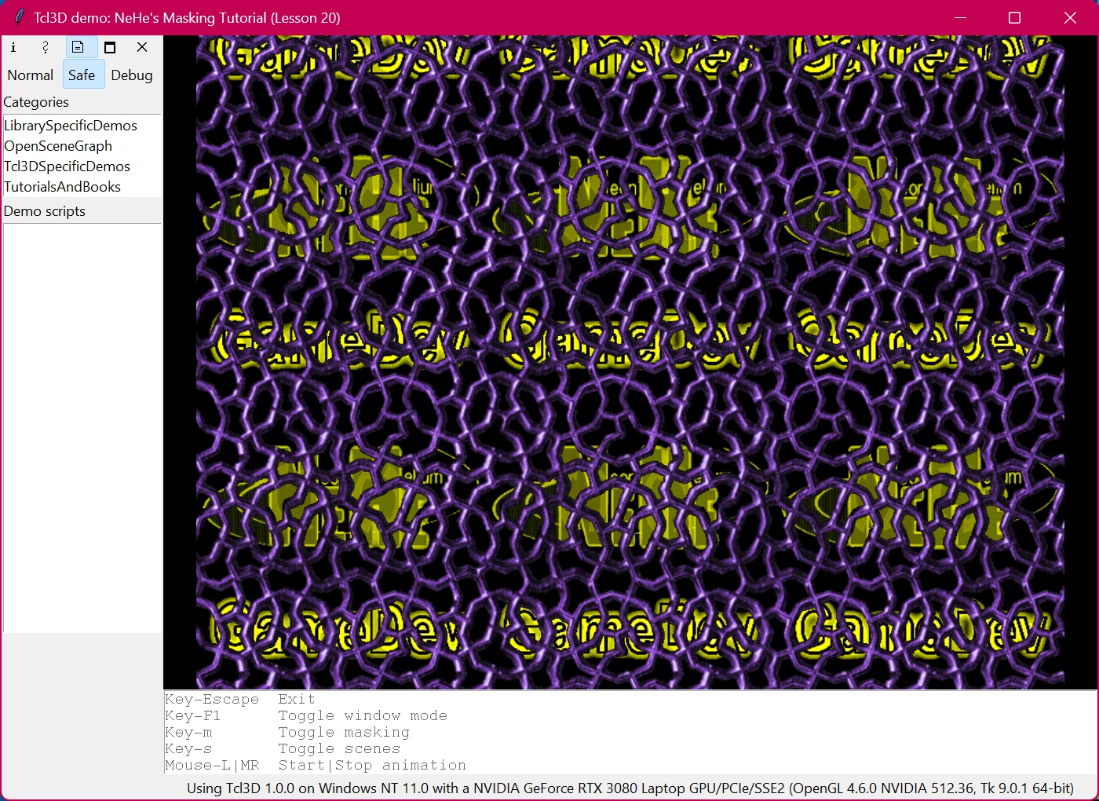Click the info 'i' toolbar icon
1099x801 pixels.
click(13, 47)
